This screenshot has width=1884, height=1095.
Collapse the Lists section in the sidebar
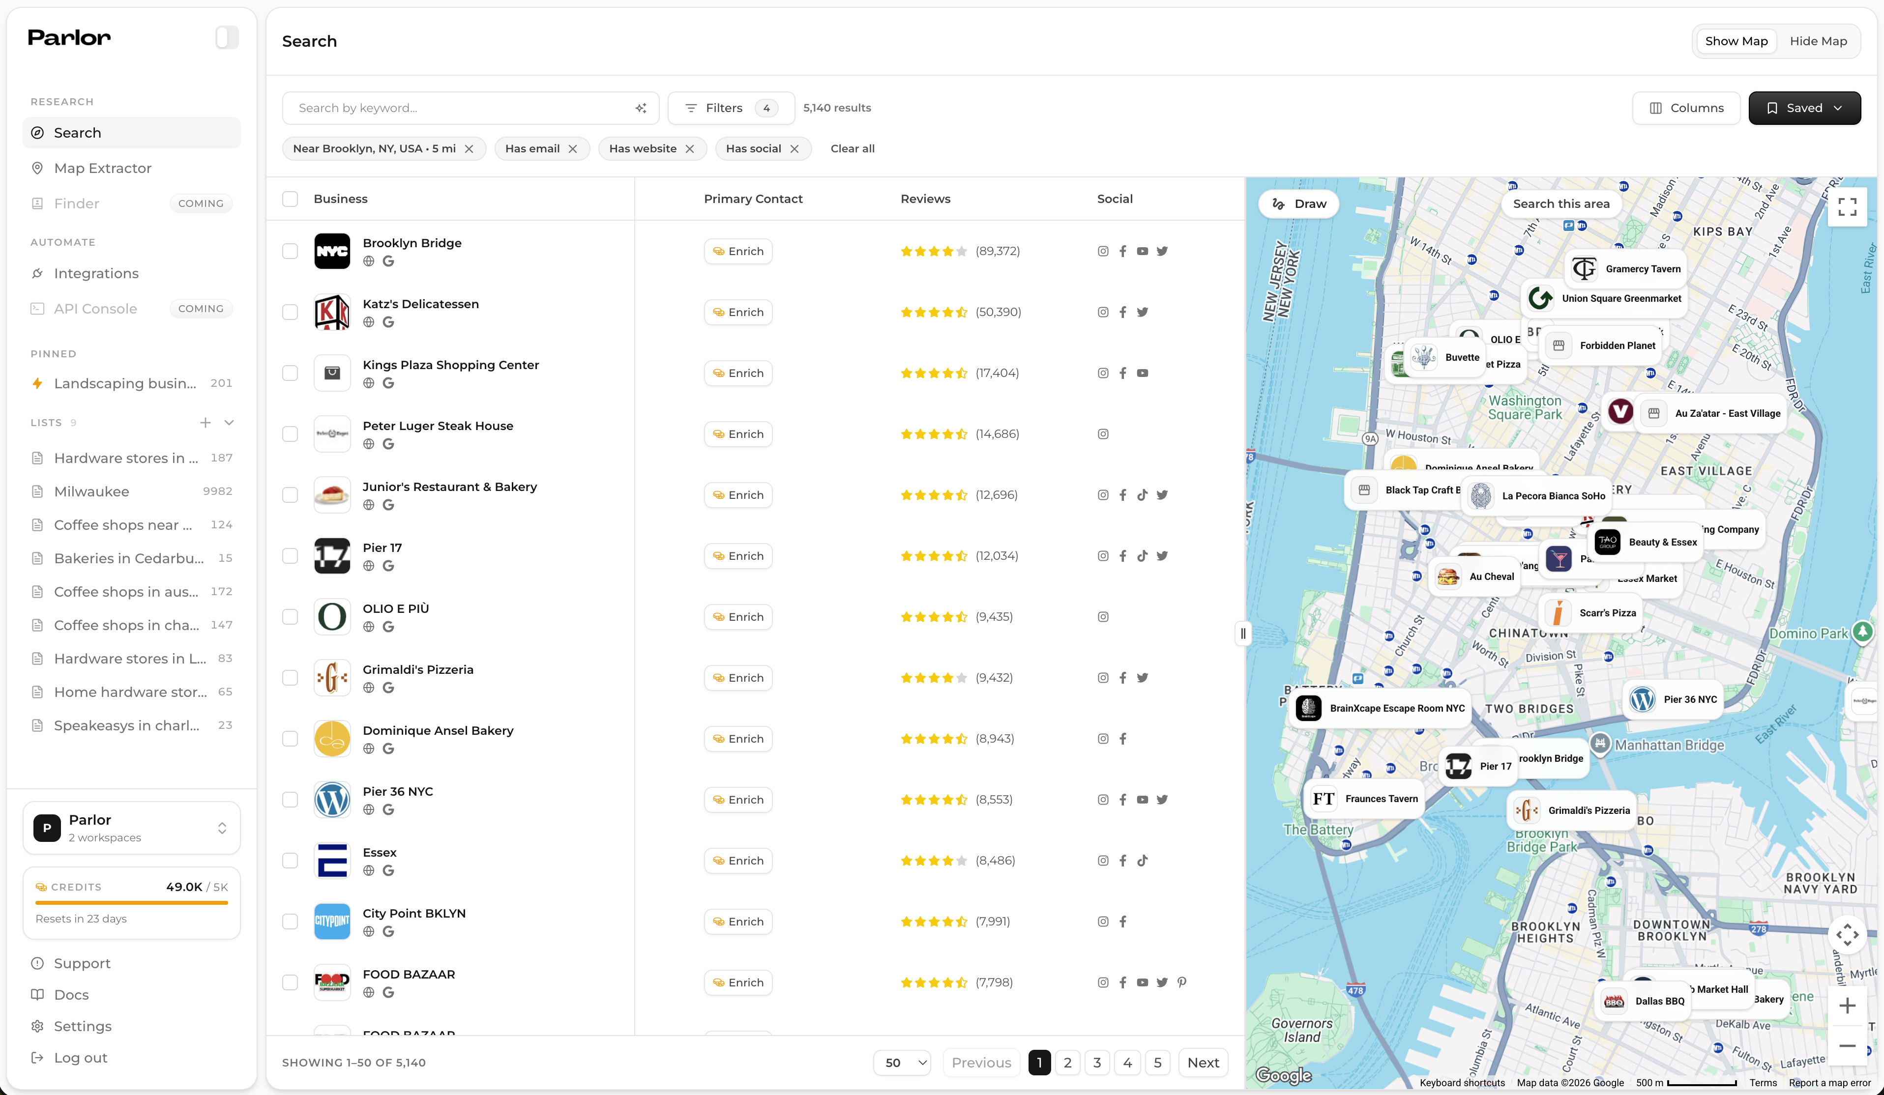click(x=230, y=422)
